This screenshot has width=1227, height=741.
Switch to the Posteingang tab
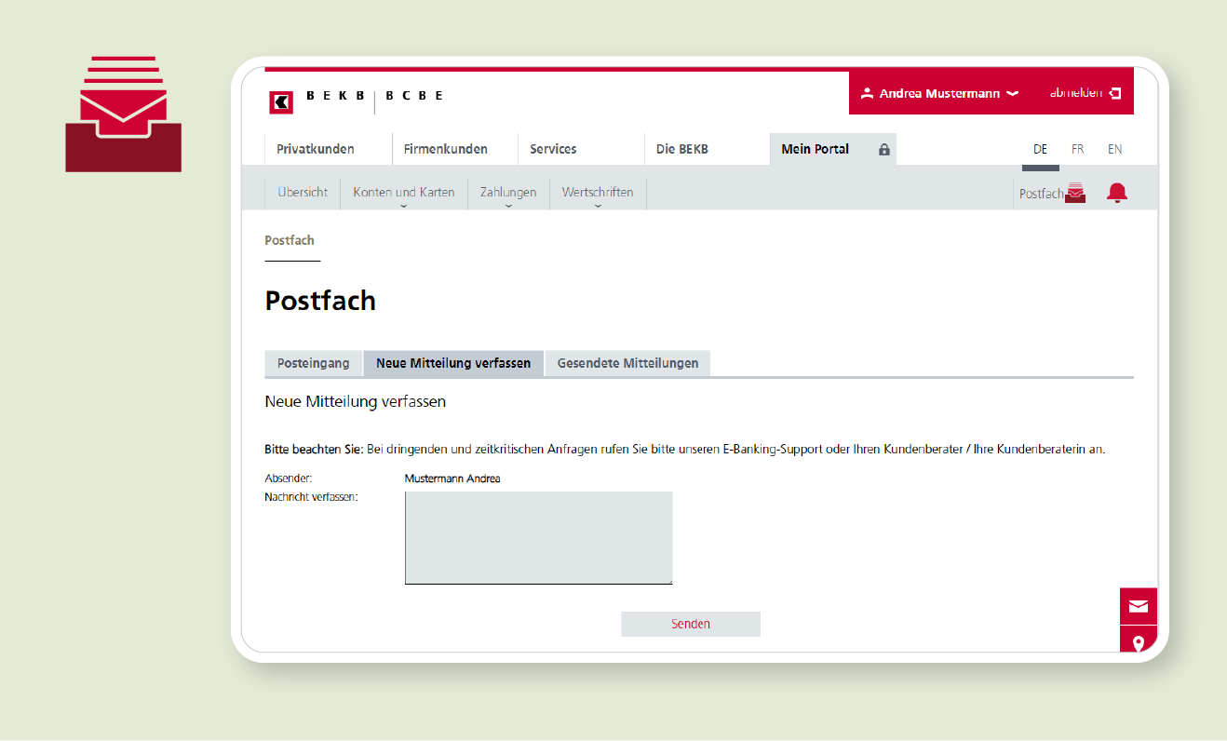click(x=313, y=363)
